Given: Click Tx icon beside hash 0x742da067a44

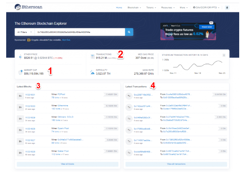Looking at the screenshot, I should pyautogui.click(x=129, y=107).
